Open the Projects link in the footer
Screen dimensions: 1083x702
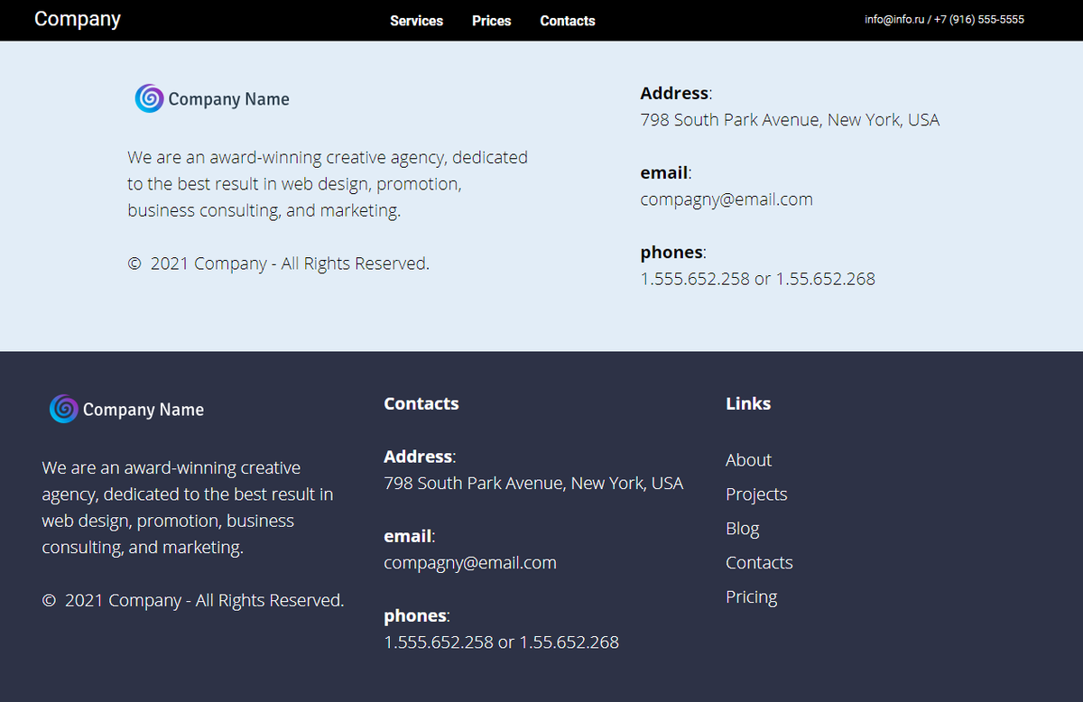coord(756,494)
